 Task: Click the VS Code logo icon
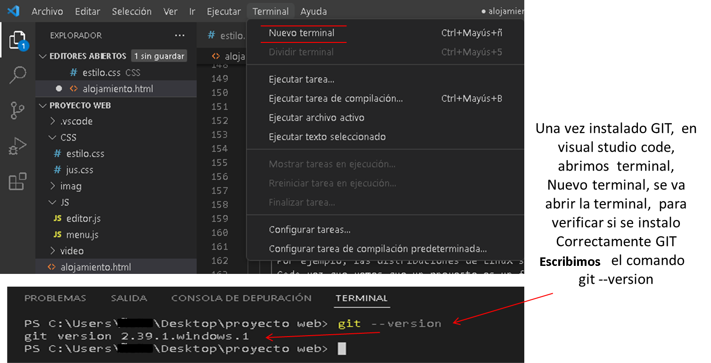[13, 11]
